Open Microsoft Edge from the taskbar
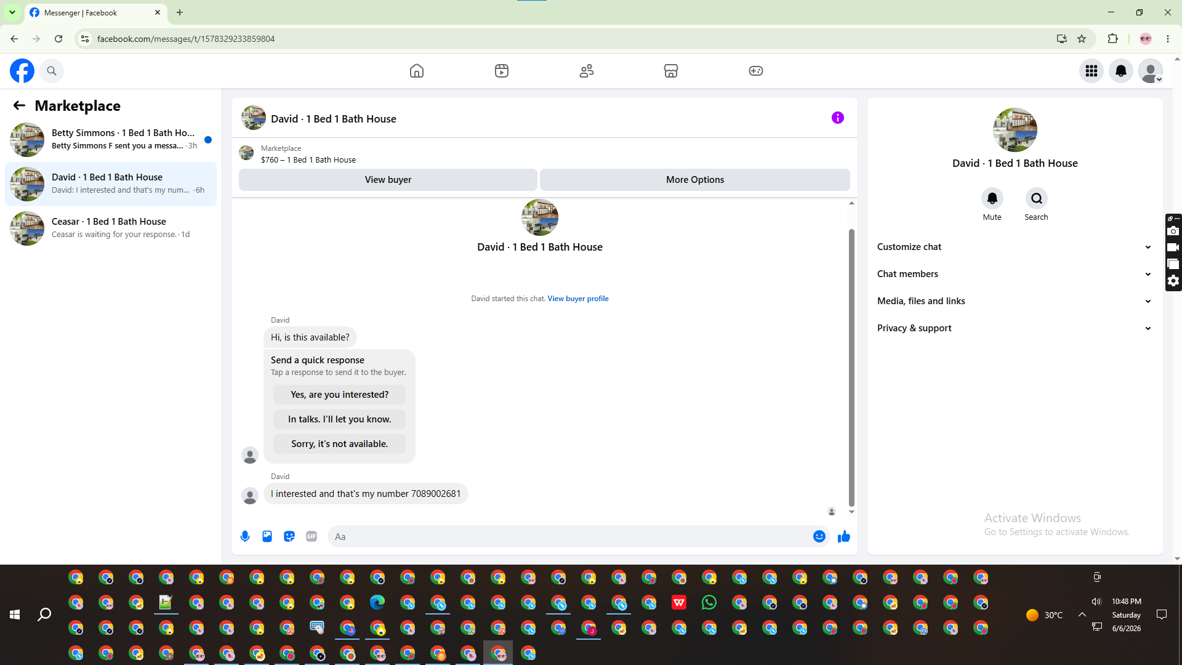This screenshot has height=665, width=1182. pos(377,602)
